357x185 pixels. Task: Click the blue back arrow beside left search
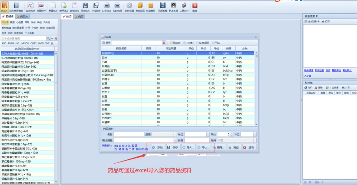click(x=52, y=38)
